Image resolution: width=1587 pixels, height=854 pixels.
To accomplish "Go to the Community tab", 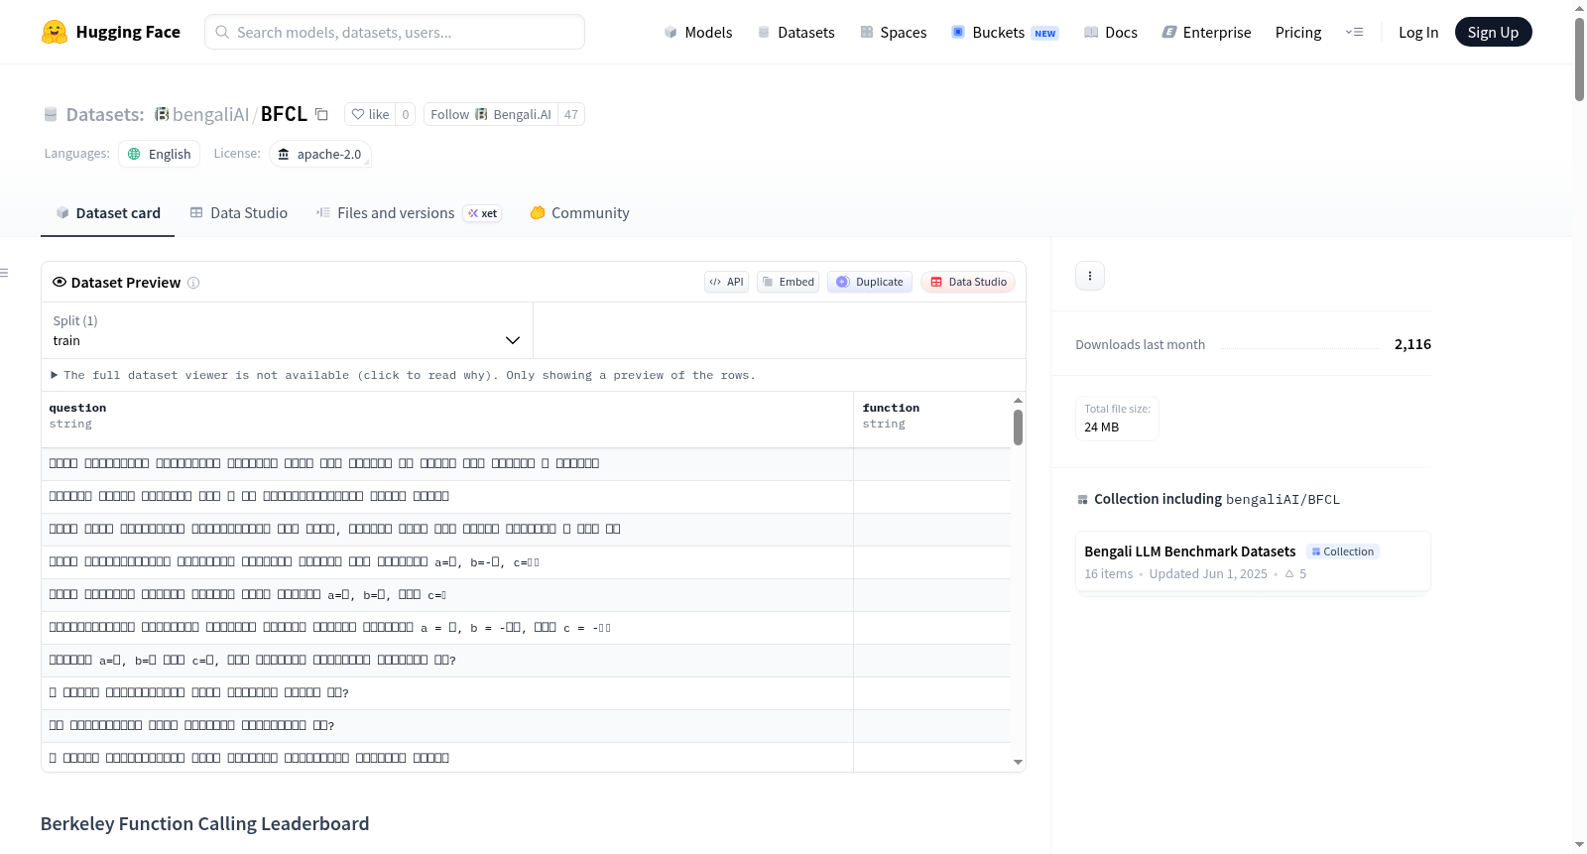I will point(579,213).
